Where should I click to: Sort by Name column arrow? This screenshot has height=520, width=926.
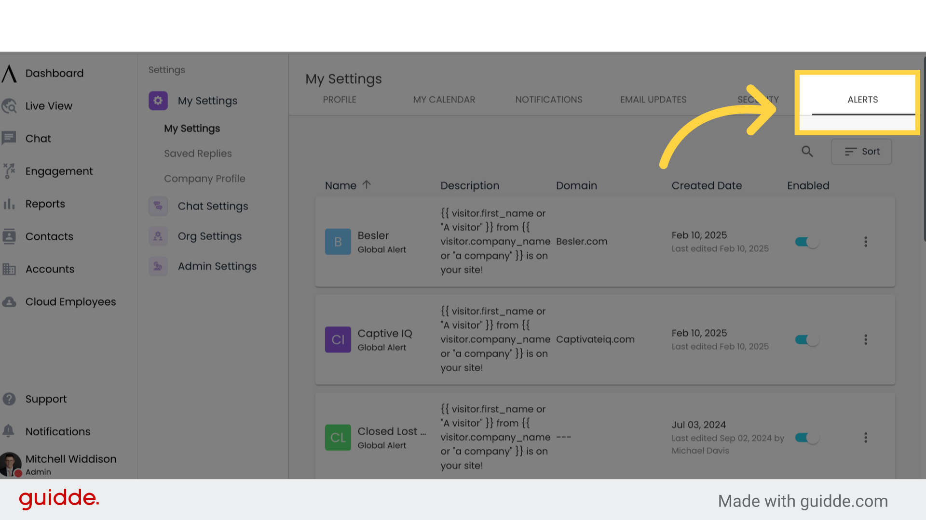[367, 185]
